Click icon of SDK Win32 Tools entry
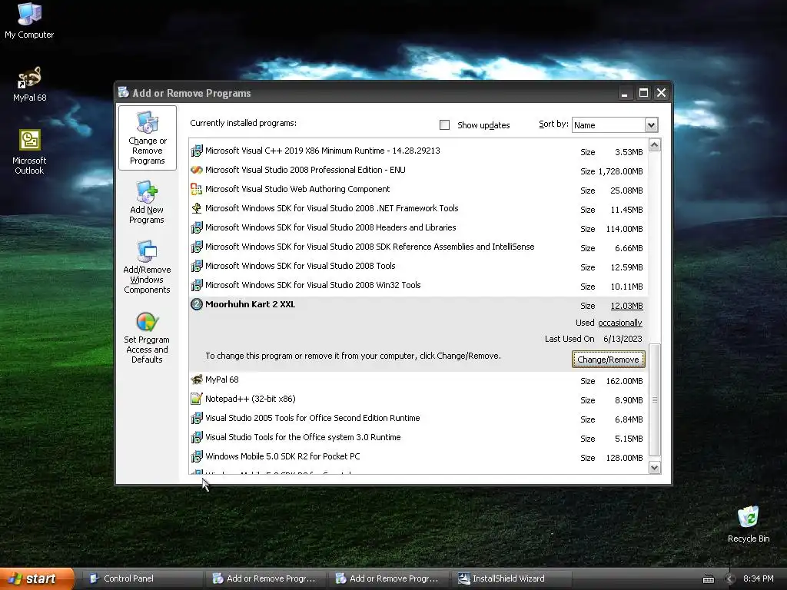Viewport: 787px width, 590px height. [197, 285]
